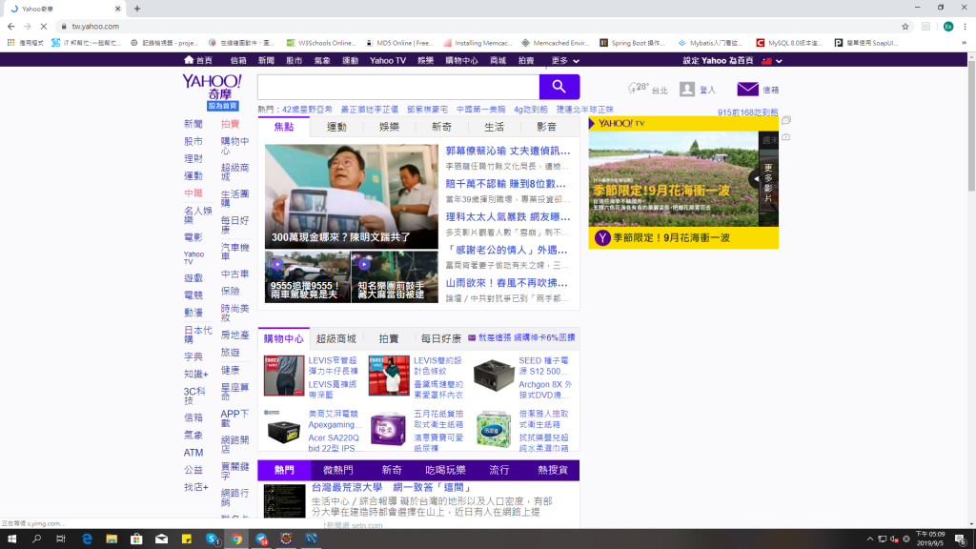976x549 pixels.
Task: Show more bookmarks with the » chevron
Action: pos(965,43)
